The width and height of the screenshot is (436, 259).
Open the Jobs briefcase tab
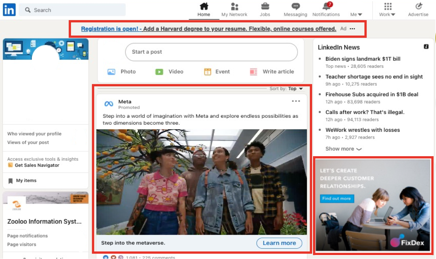point(265,10)
